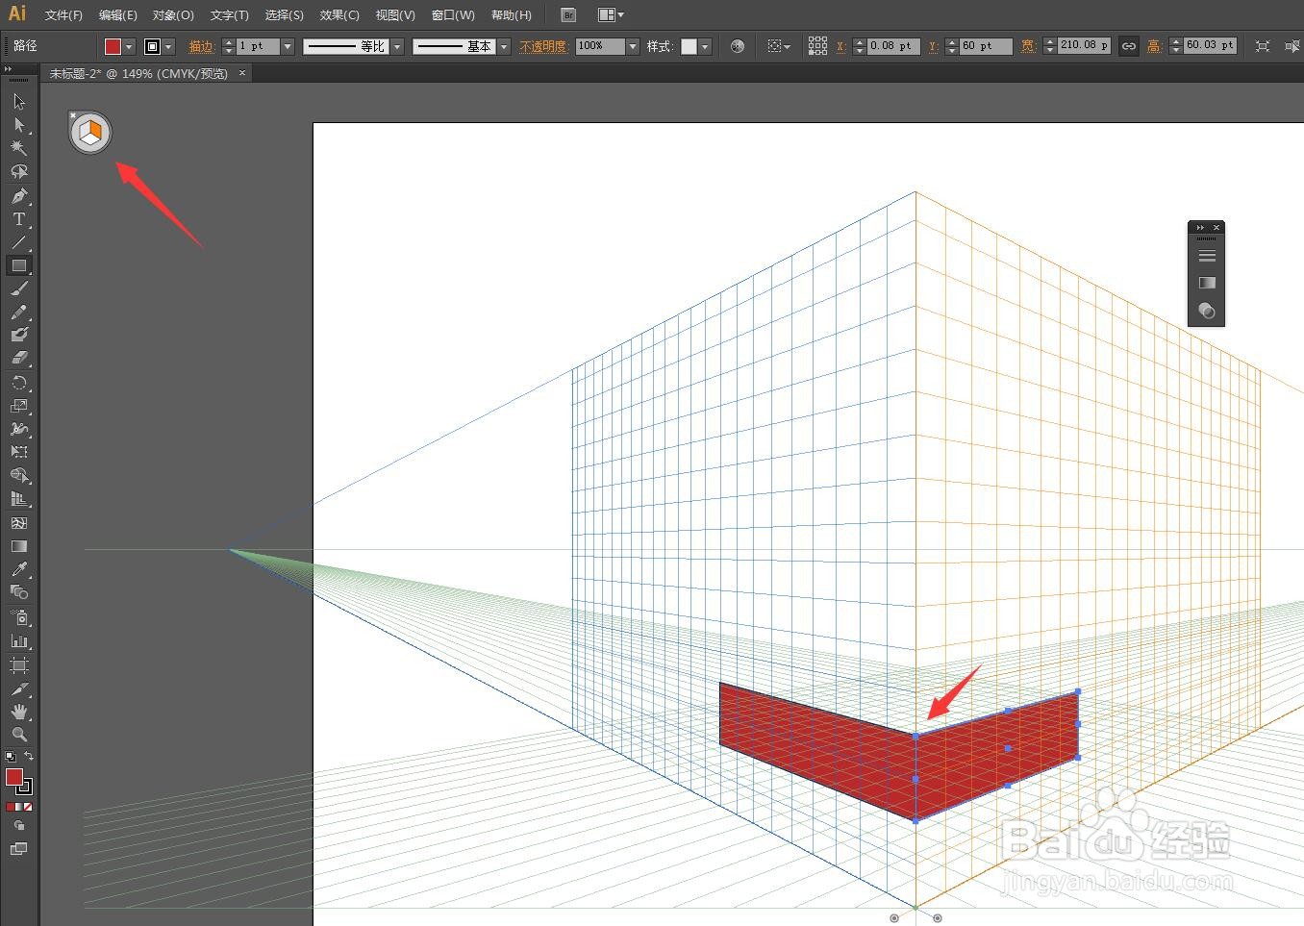Select the Warp tool

19,429
